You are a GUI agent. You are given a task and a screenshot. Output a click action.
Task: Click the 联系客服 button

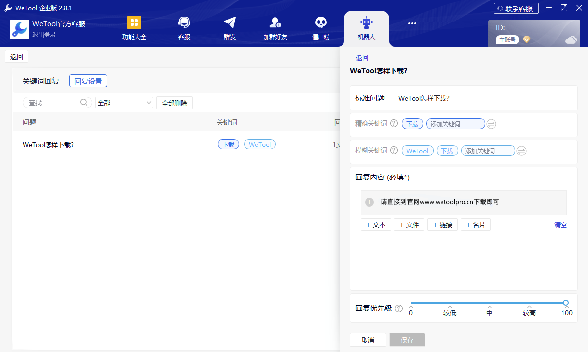[x=516, y=8]
